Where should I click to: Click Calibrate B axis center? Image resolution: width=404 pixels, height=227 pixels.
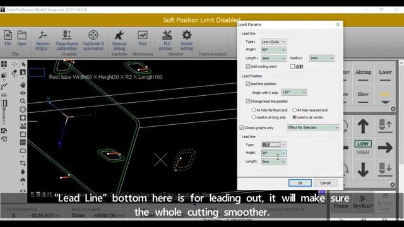click(93, 40)
